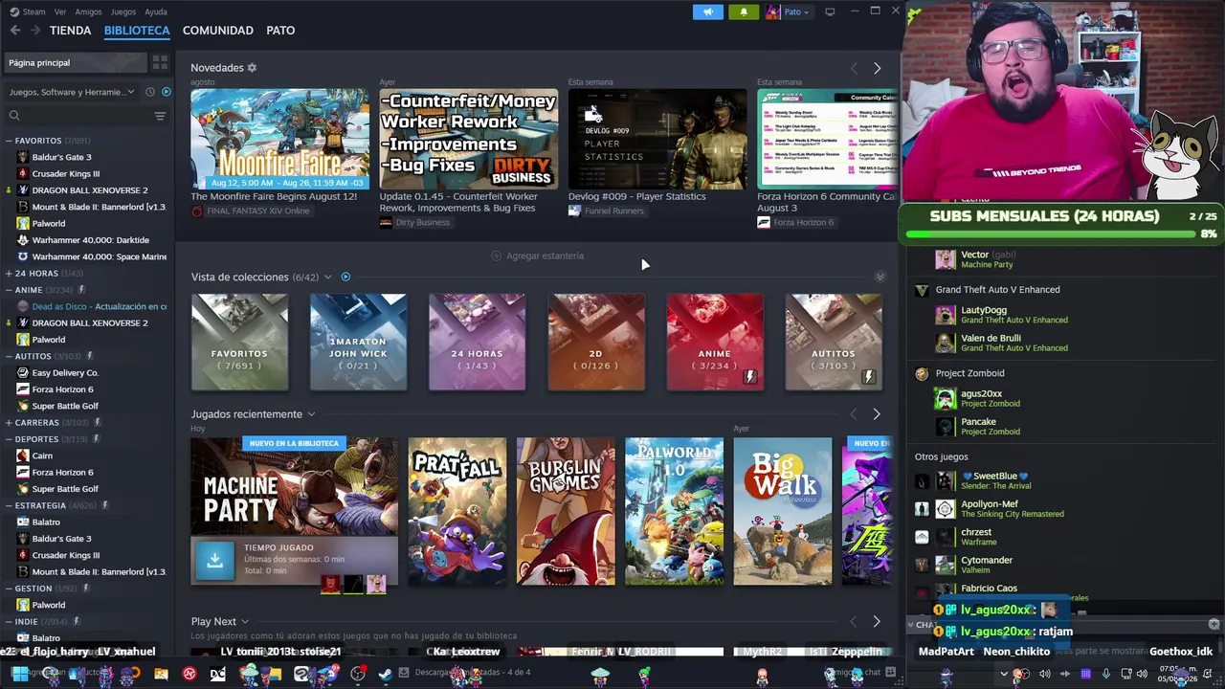Open the Juegos menu
Screen dimensions: 1225x689
click(122, 11)
